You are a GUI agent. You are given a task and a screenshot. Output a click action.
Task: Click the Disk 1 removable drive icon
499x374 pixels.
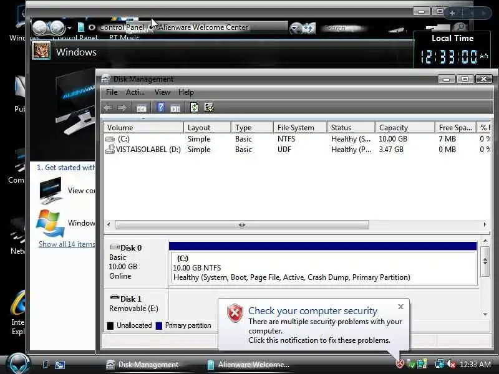pyautogui.click(x=115, y=298)
